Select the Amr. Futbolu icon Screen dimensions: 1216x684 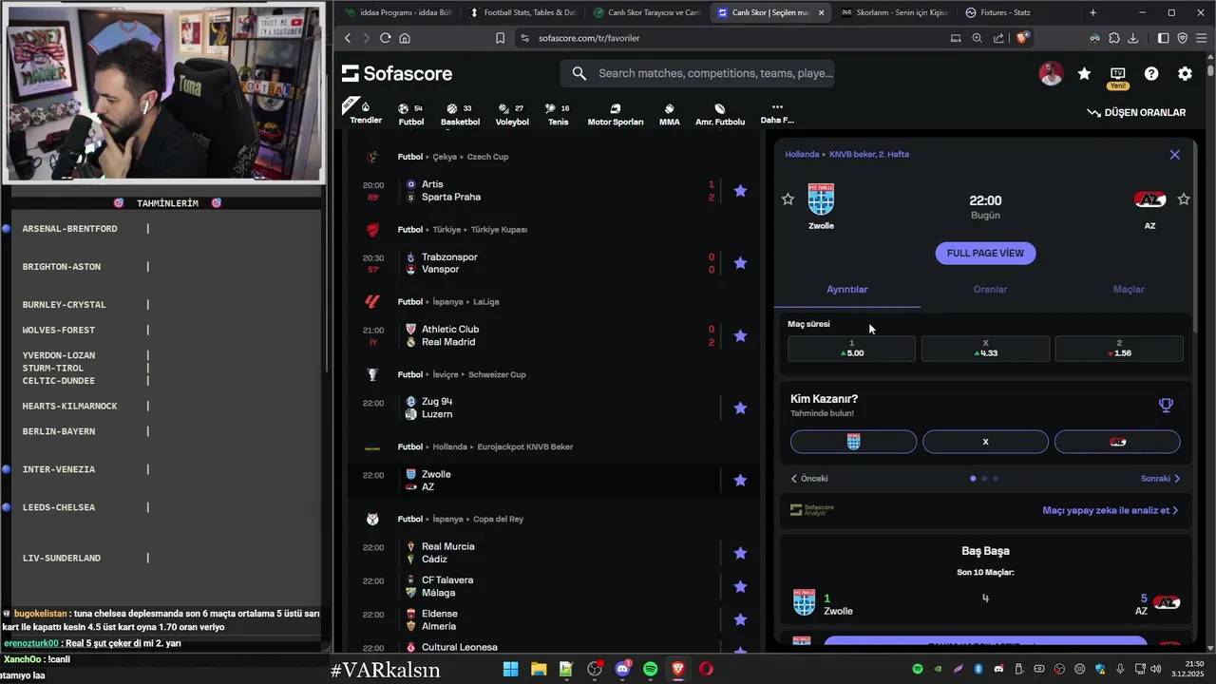tap(720, 114)
